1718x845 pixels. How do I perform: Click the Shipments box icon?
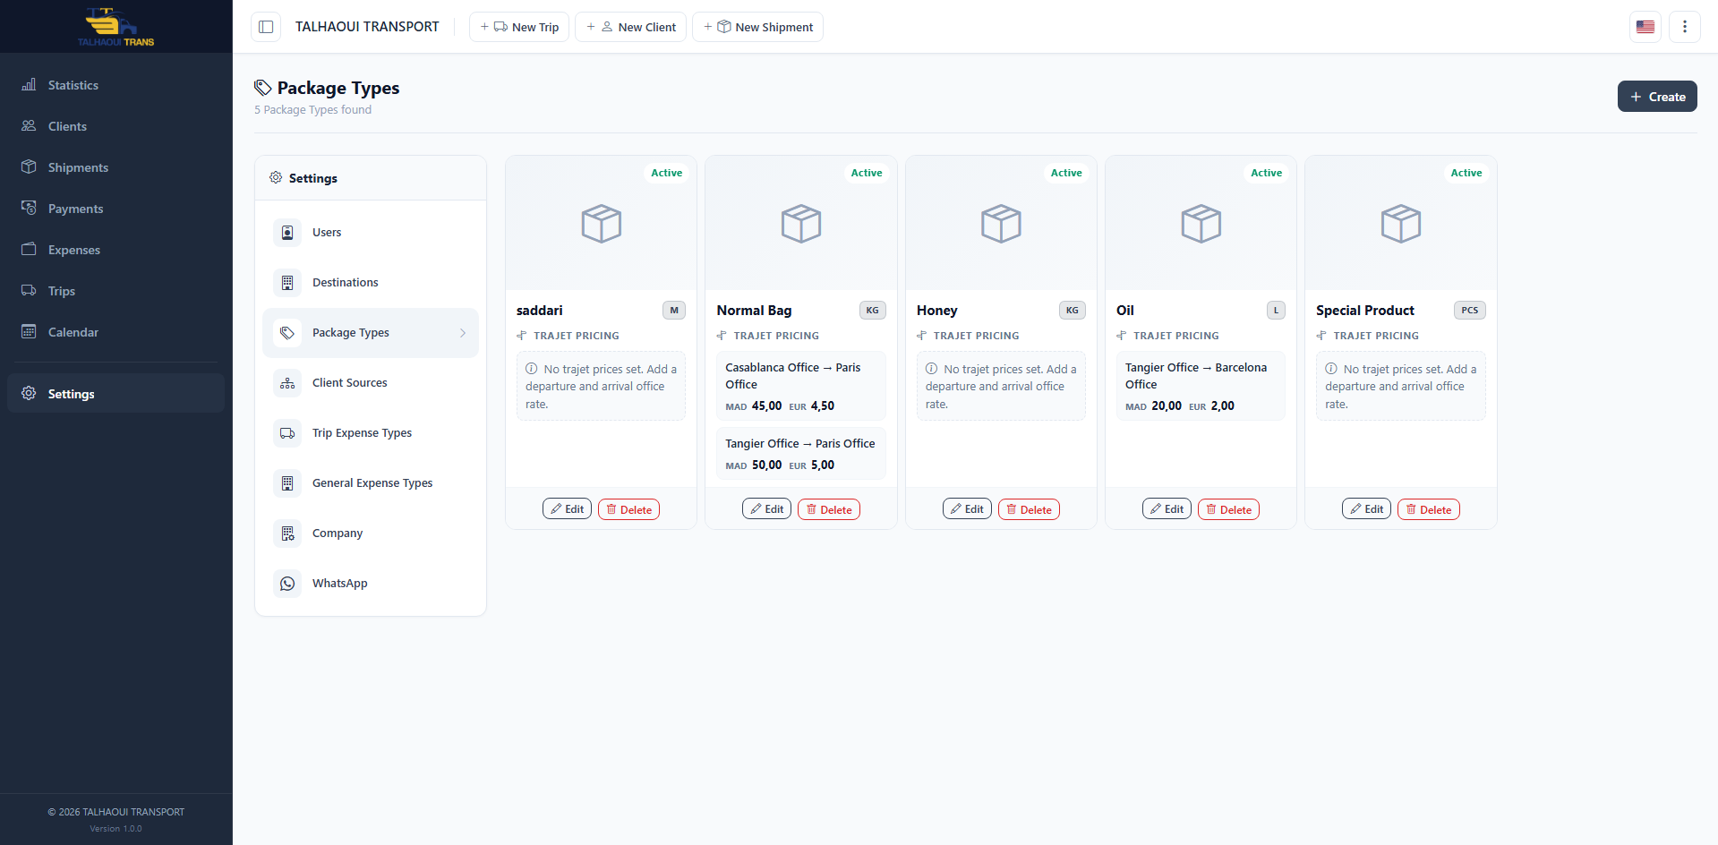tap(29, 167)
